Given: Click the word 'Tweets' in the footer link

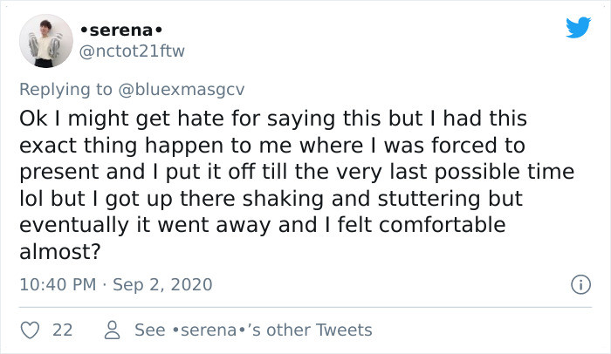Looking at the screenshot, I should [x=344, y=330].
